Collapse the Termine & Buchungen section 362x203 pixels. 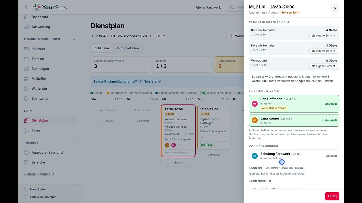pyautogui.click(x=74, y=39)
